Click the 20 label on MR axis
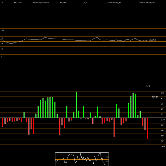The width and height of the screenshot is (166, 166). (162, 115)
